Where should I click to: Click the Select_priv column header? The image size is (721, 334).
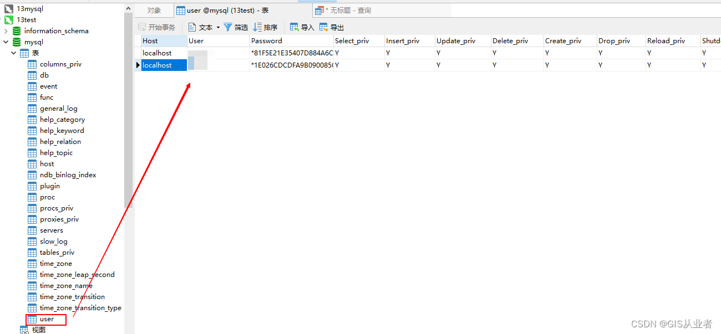(x=359, y=40)
